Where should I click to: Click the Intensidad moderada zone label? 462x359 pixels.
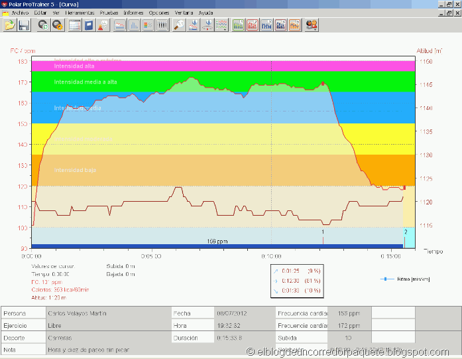83,139
